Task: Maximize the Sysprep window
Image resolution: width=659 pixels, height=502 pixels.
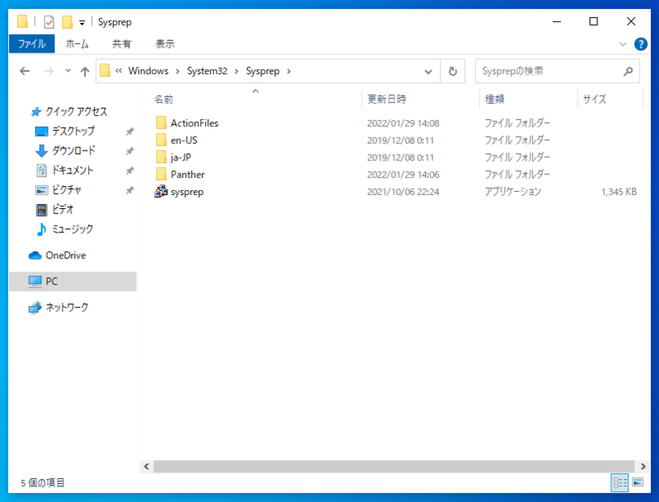Action: (x=593, y=21)
